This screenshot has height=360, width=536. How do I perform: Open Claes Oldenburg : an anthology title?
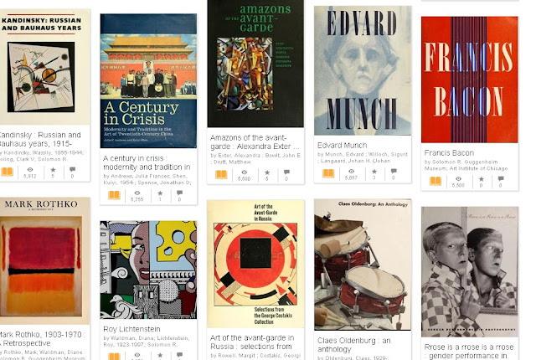point(353,345)
